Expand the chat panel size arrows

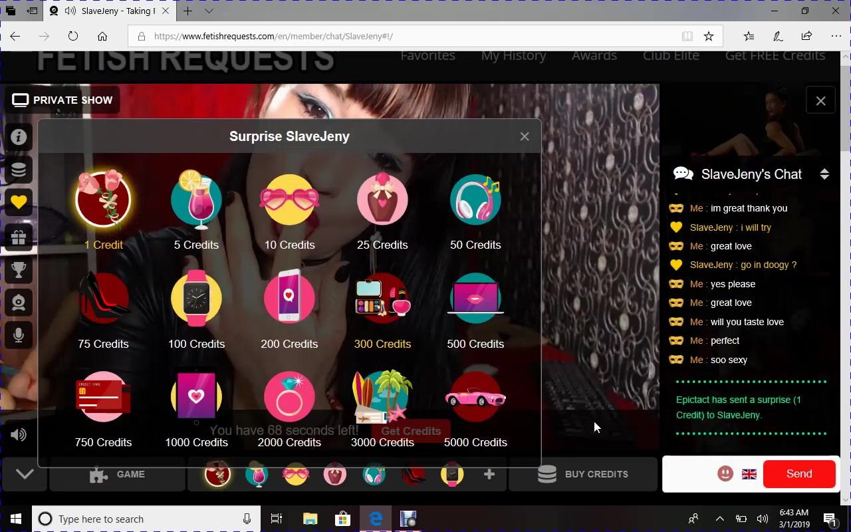824,174
